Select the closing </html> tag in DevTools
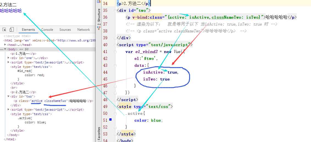311x142 pixels. pos(10,140)
